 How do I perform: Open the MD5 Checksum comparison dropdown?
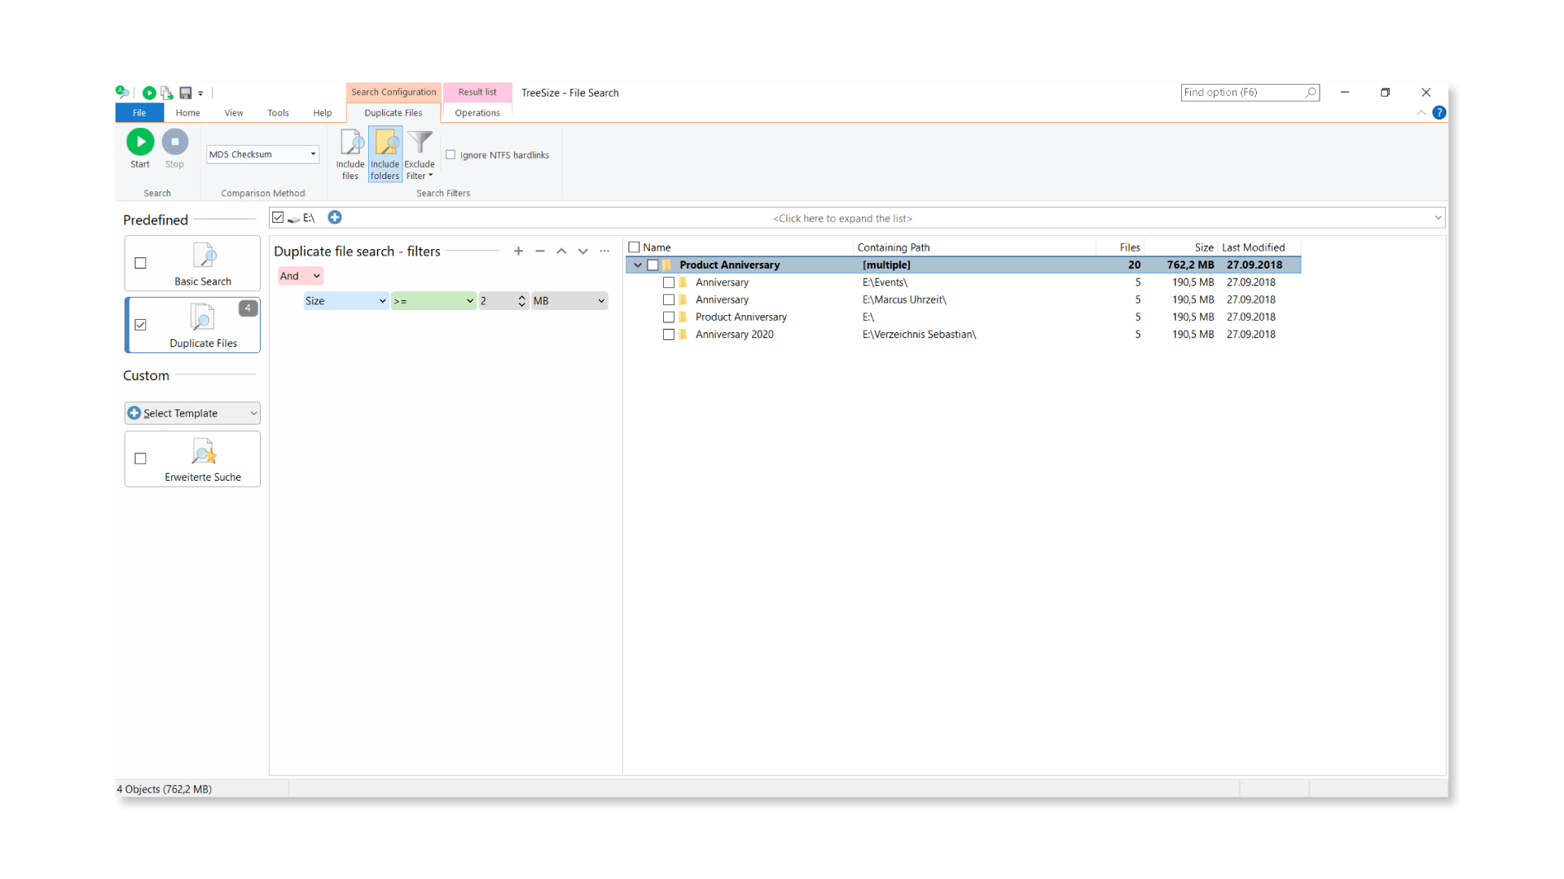[x=262, y=155]
